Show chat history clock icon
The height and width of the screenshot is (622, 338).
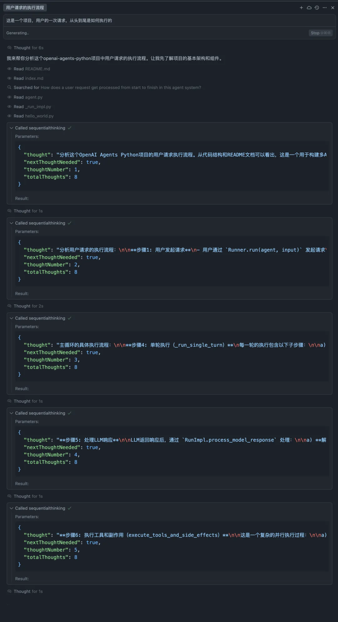(317, 8)
